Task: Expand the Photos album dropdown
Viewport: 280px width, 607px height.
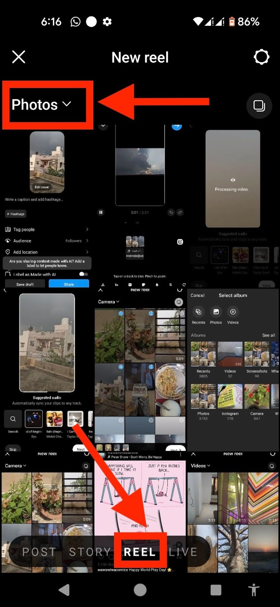Action: coord(41,104)
